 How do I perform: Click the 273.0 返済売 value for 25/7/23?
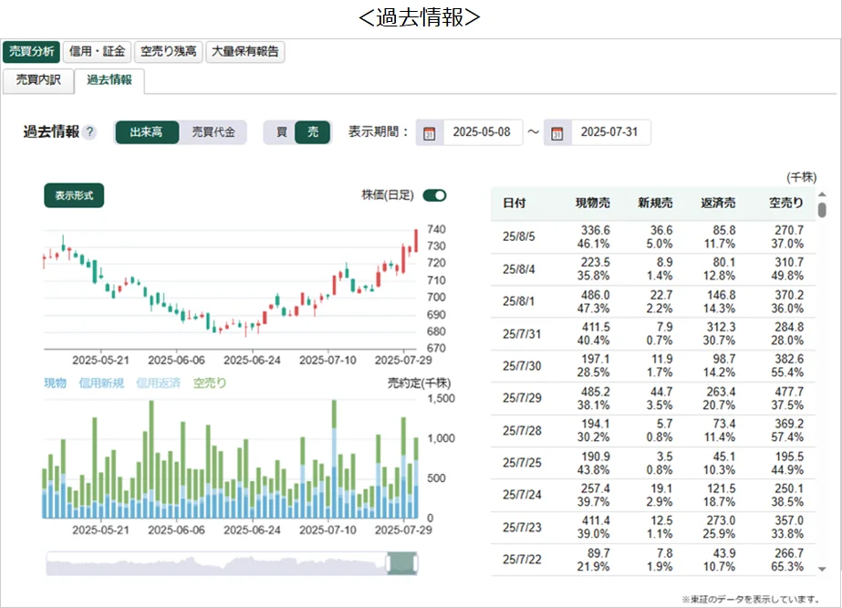(x=722, y=521)
